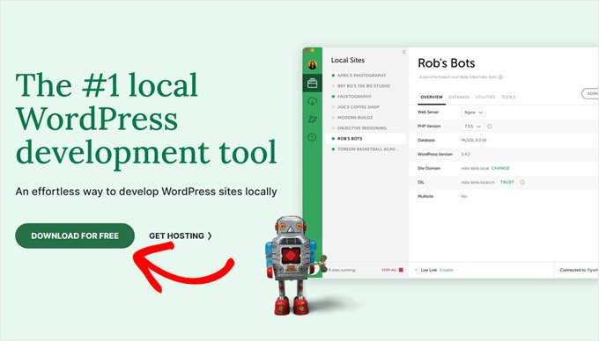Switch to the Database tab
This screenshot has height=341, width=599.
(459, 98)
